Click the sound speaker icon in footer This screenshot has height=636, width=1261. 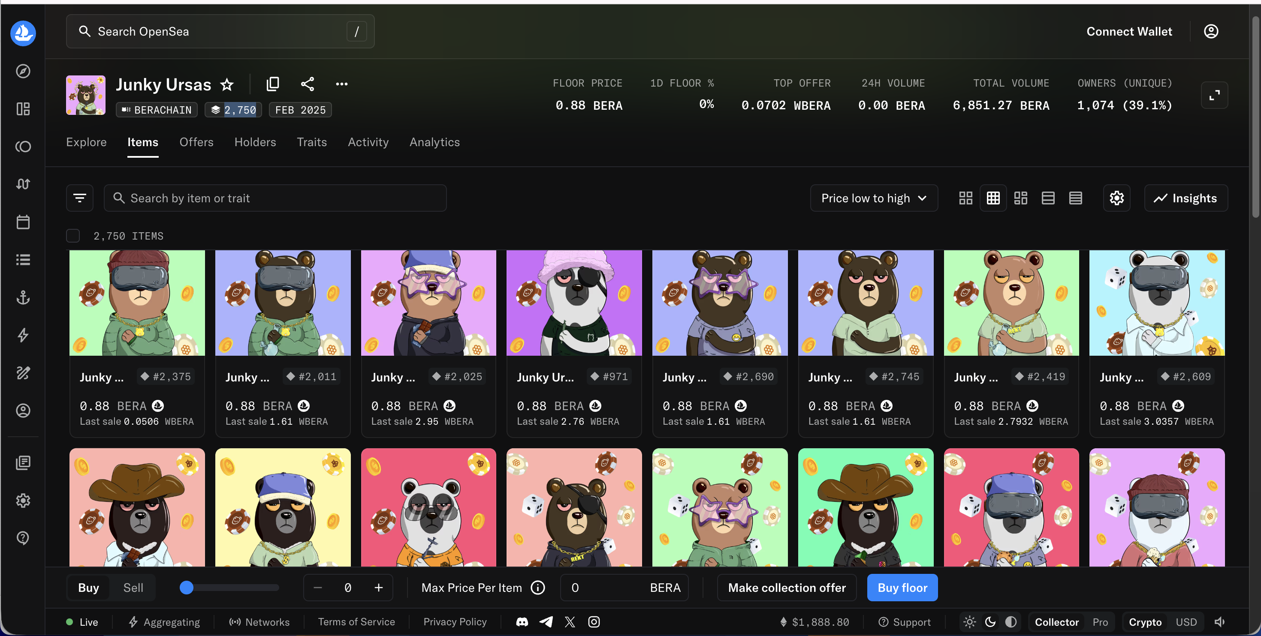point(1219,622)
